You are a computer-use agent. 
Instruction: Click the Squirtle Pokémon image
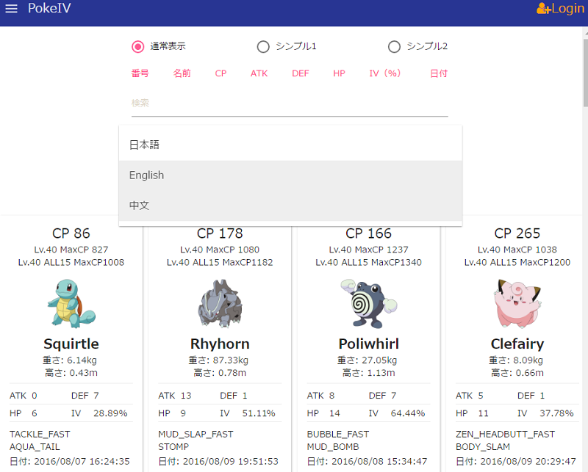point(71,303)
